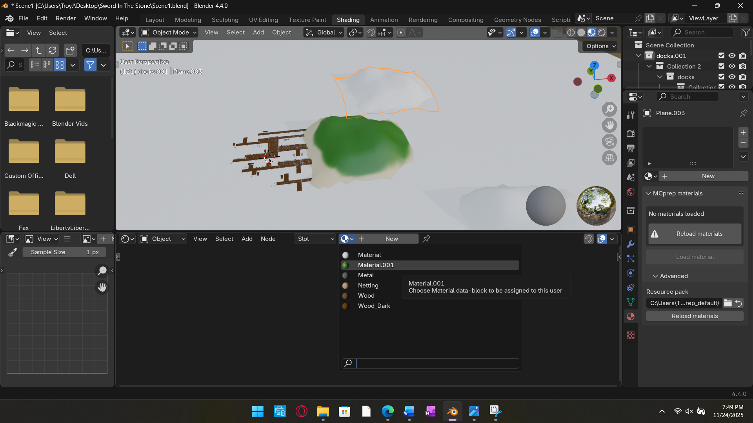Open the node editor Node menu

(268, 239)
